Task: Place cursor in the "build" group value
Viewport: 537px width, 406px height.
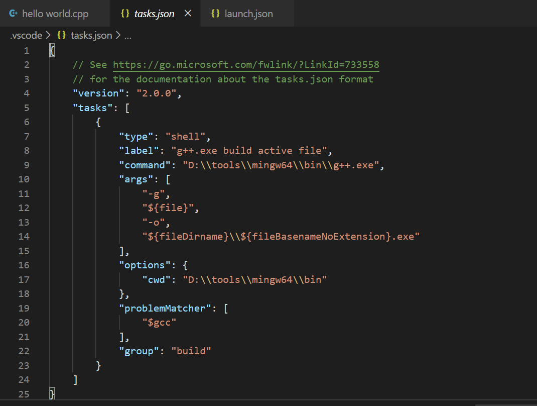Action: pos(191,351)
